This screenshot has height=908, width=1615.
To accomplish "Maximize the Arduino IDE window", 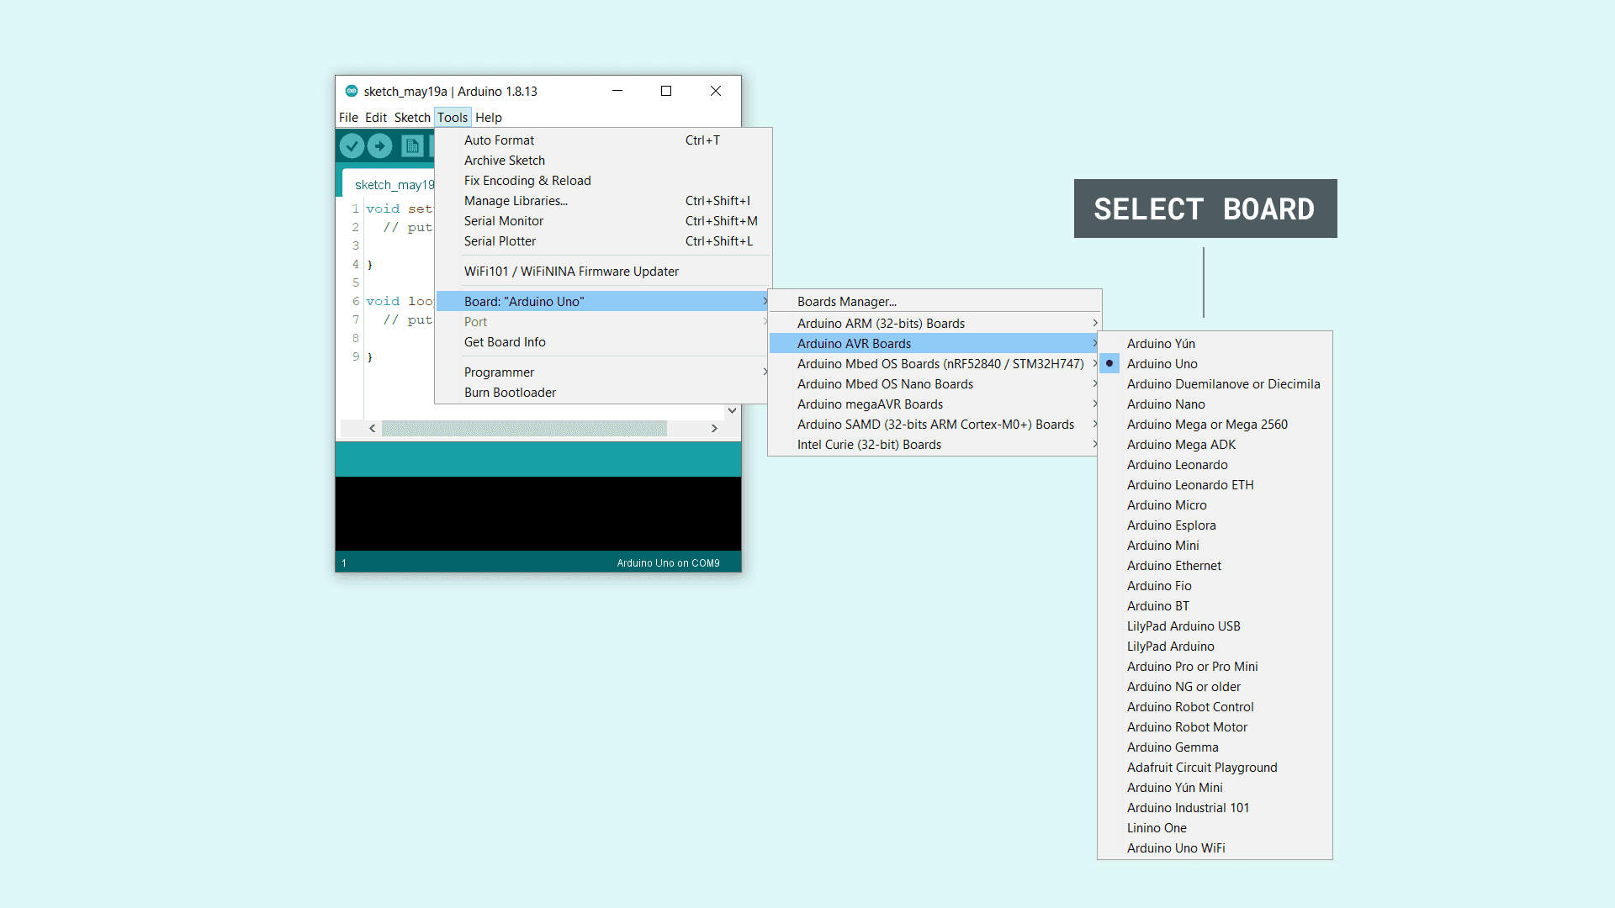I will click(666, 91).
